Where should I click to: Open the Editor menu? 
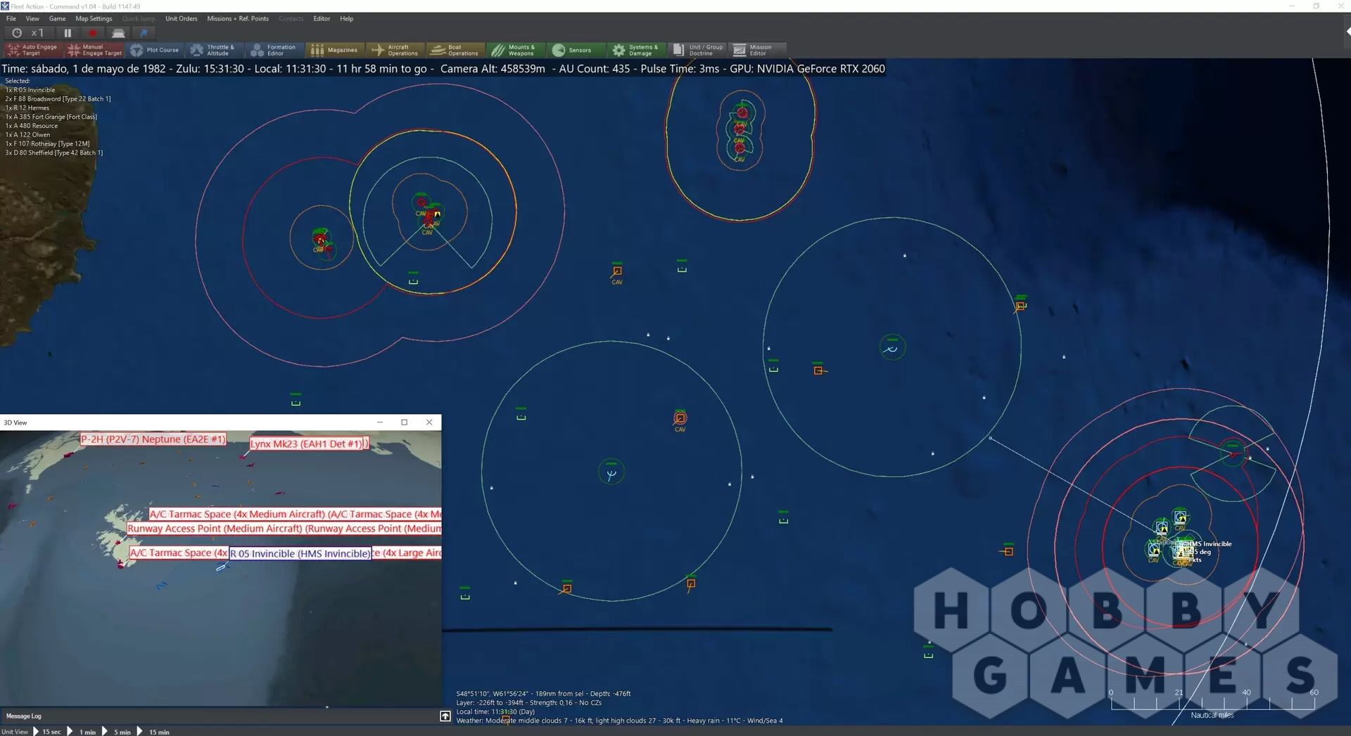322,18
